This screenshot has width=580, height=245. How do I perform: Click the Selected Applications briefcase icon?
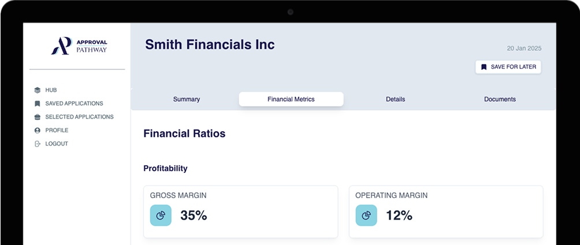pyautogui.click(x=37, y=117)
